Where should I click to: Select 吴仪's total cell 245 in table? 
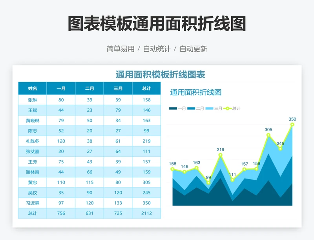point(146,193)
